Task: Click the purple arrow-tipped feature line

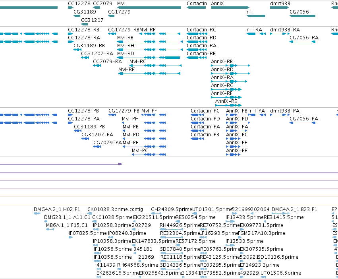Action: point(61,164)
